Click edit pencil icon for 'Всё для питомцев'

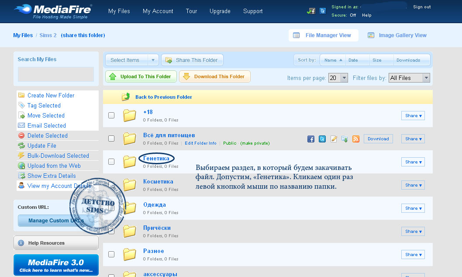click(x=334, y=139)
